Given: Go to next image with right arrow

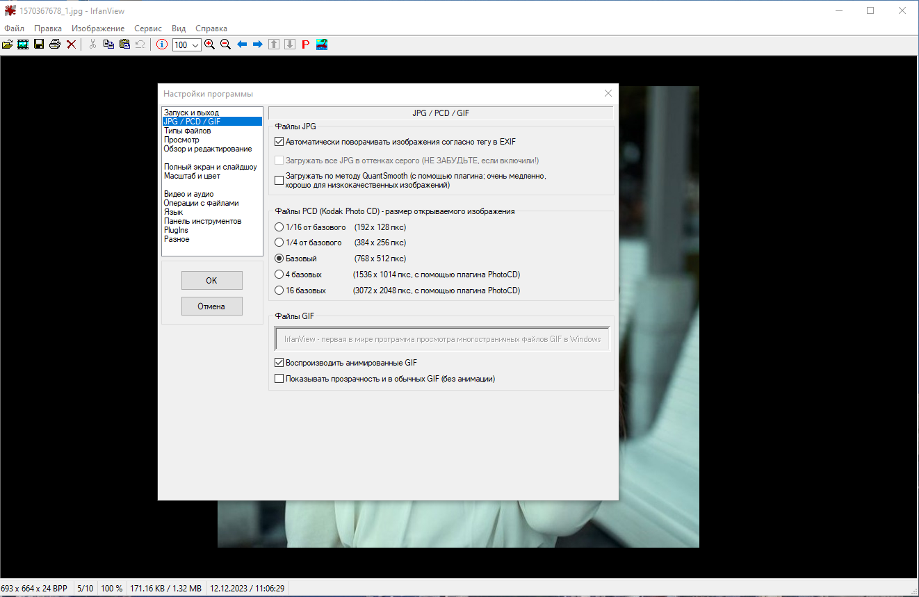Looking at the screenshot, I should tap(257, 44).
